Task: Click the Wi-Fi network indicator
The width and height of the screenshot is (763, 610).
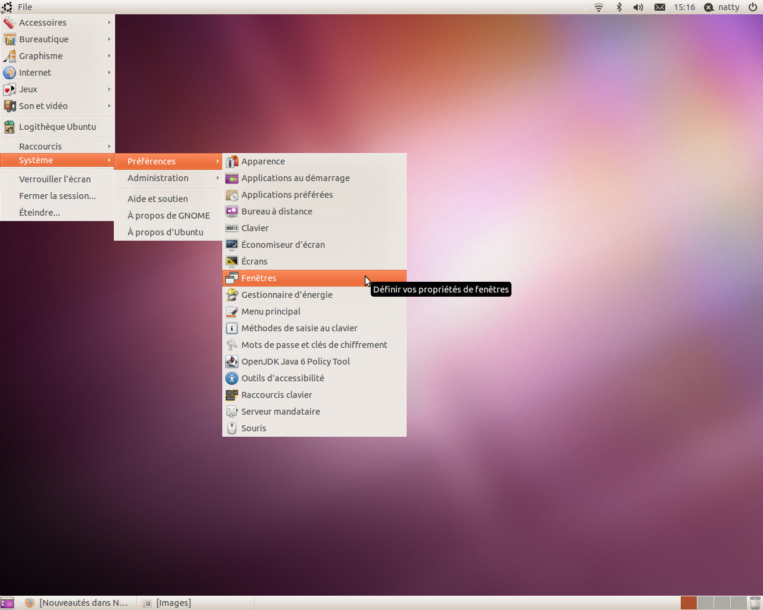Action: tap(598, 7)
